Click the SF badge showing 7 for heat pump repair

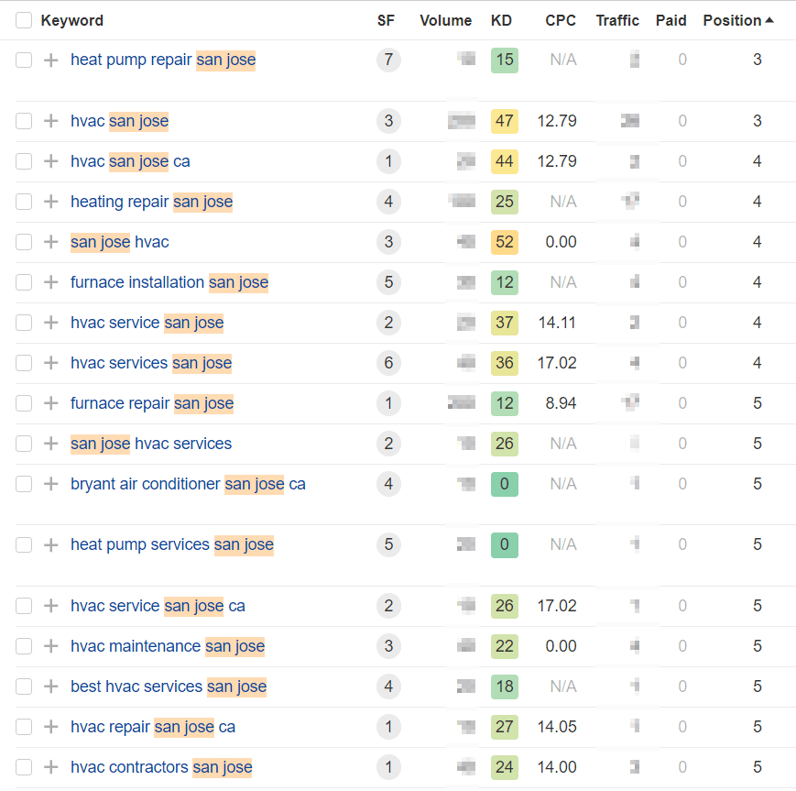(x=388, y=60)
